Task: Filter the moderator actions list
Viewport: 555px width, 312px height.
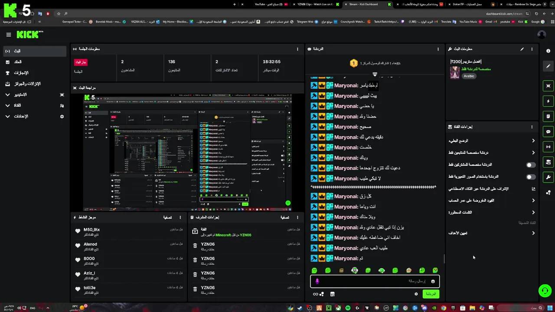Action: (x=284, y=218)
